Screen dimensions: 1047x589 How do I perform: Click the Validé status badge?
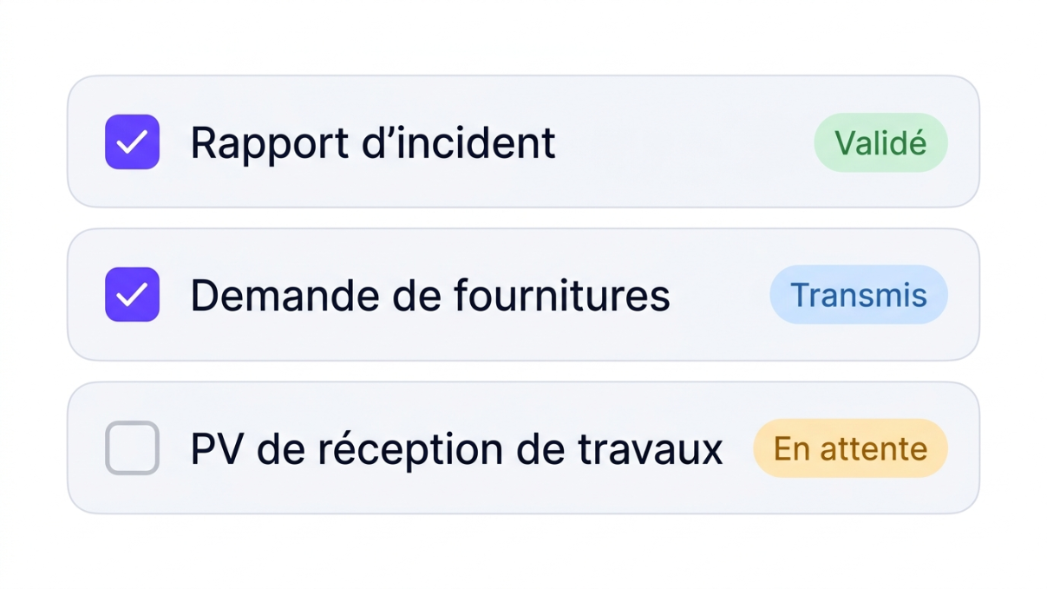point(880,142)
